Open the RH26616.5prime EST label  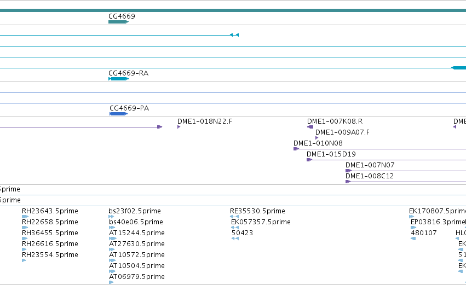50,244
